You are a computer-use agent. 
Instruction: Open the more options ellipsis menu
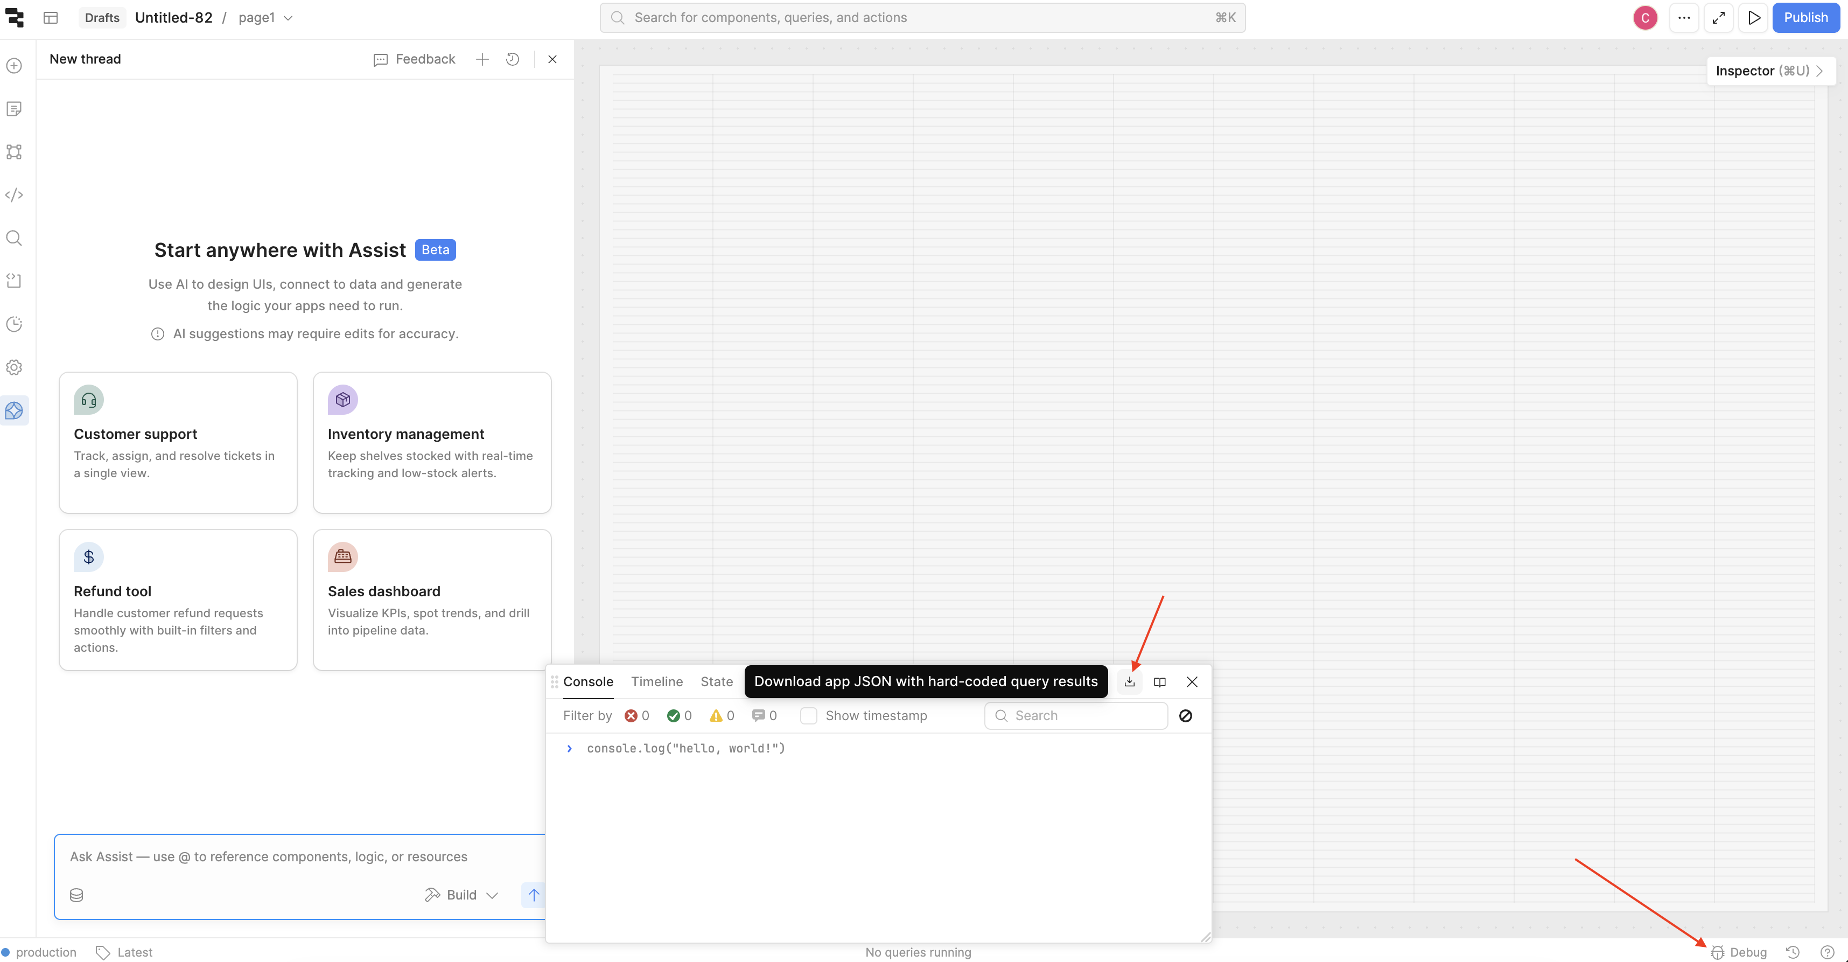pyautogui.click(x=1684, y=18)
